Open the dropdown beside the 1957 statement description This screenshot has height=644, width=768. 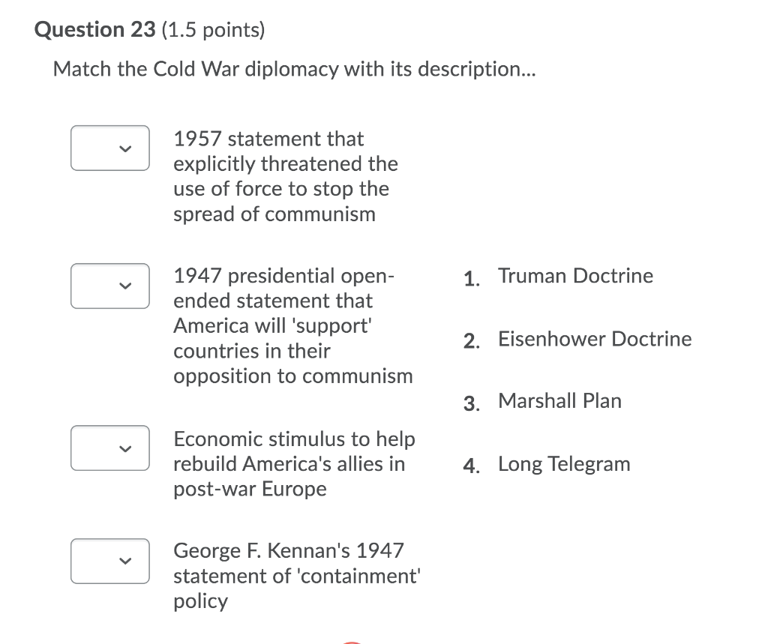(x=109, y=148)
